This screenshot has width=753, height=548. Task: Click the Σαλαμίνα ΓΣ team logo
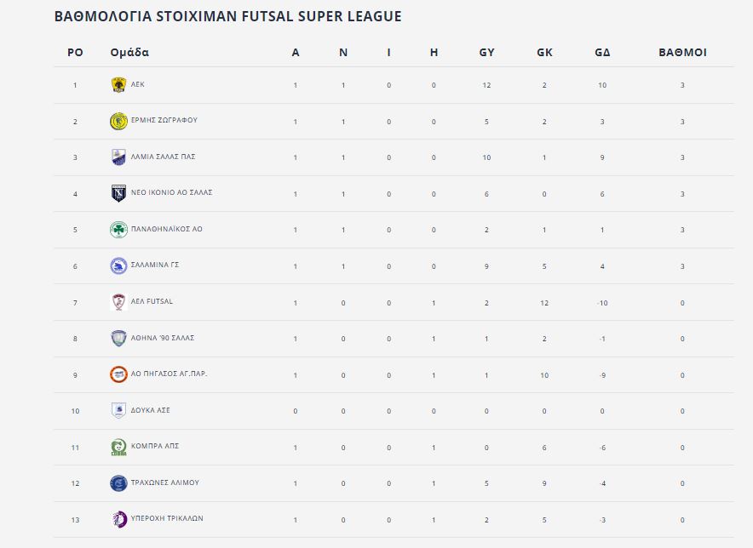(x=118, y=265)
